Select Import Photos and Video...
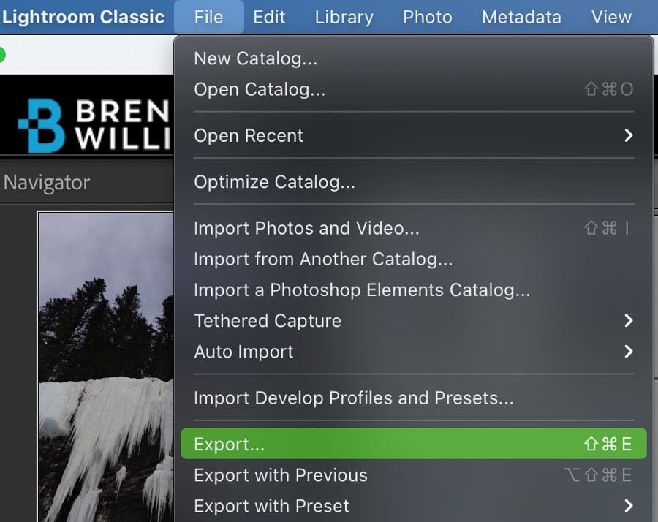Screen dimensions: 658x522 (x=413, y=228)
